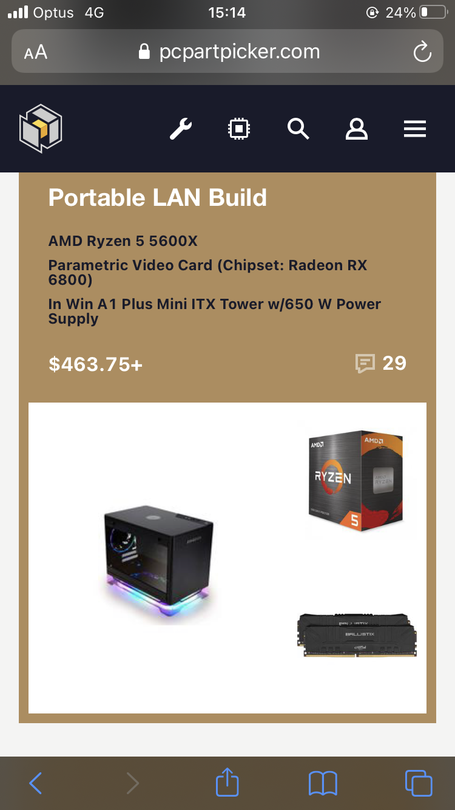455x810 pixels.
Task: Open the Safari bookmarks book icon
Action: click(x=323, y=783)
